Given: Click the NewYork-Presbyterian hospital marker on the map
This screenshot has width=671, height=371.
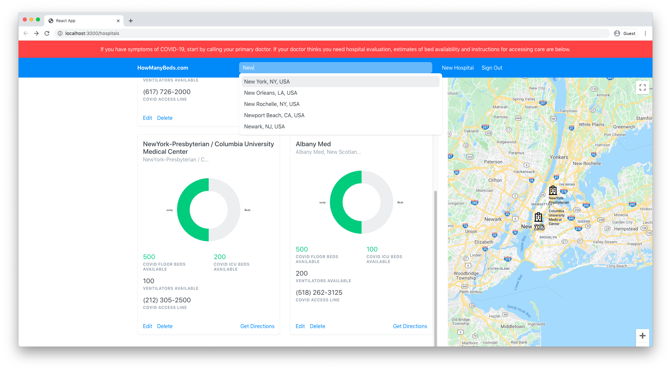Looking at the screenshot, I should [553, 190].
